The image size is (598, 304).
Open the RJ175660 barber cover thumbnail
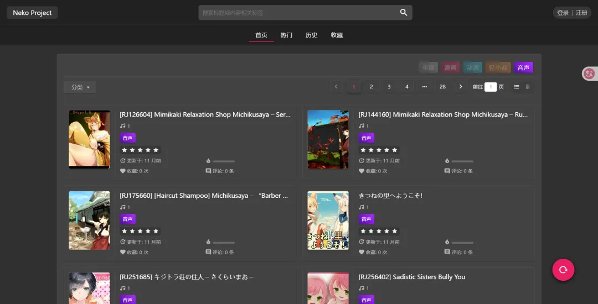tap(89, 221)
